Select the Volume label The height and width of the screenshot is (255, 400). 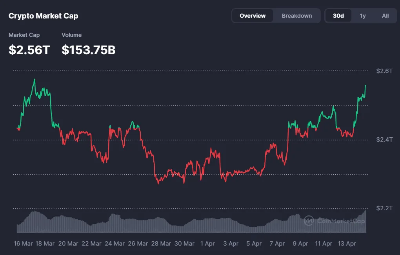coord(71,35)
